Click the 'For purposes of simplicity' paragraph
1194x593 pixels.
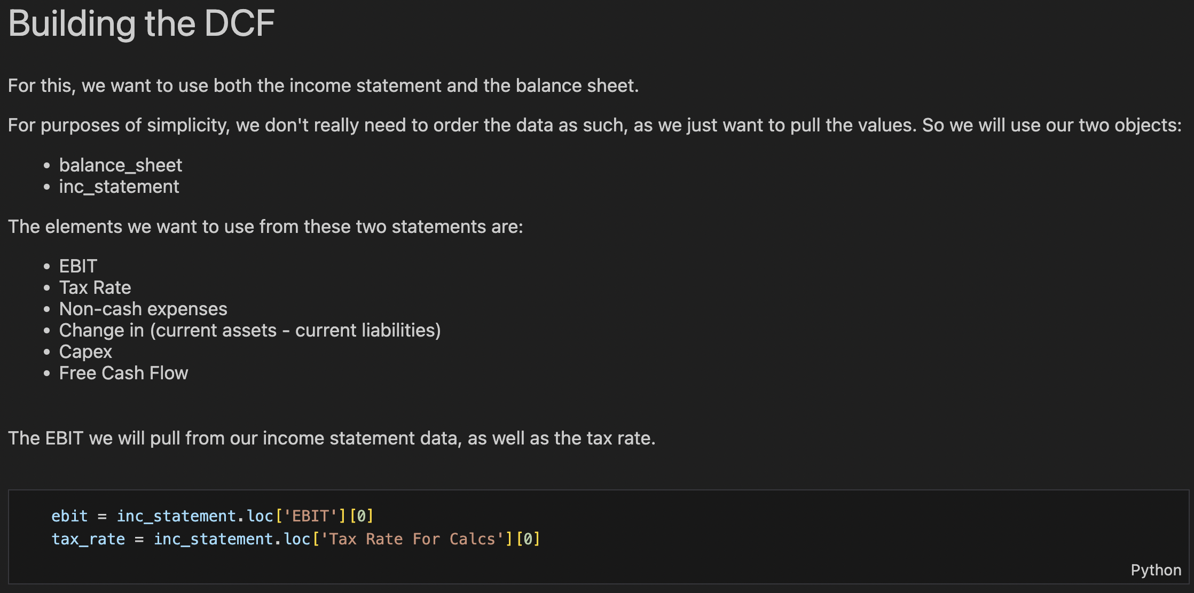tap(594, 125)
